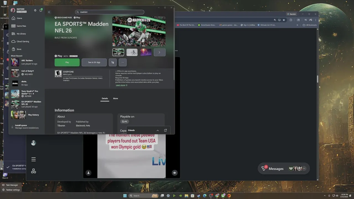This screenshot has height=199, width=354.
Task: Open Taskbar settings from the taskbar menu
Action: coord(11,190)
